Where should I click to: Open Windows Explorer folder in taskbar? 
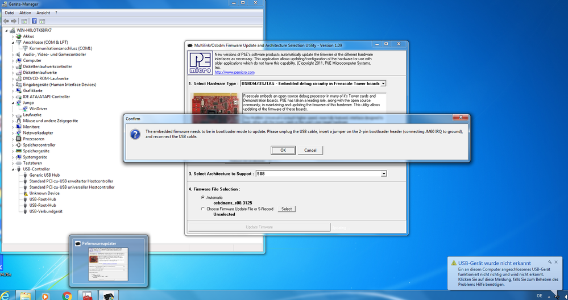[x=25, y=295]
